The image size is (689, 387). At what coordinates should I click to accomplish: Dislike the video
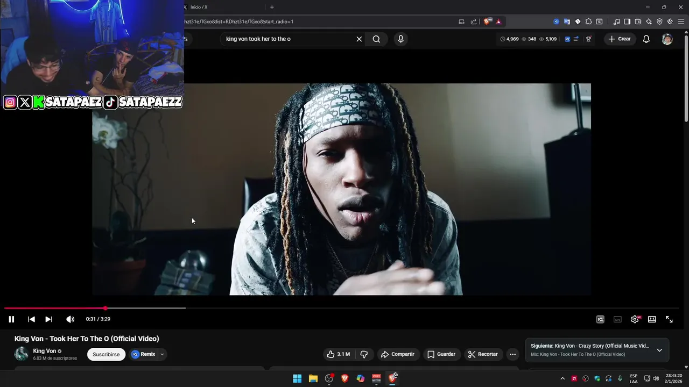click(x=364, y=354)
